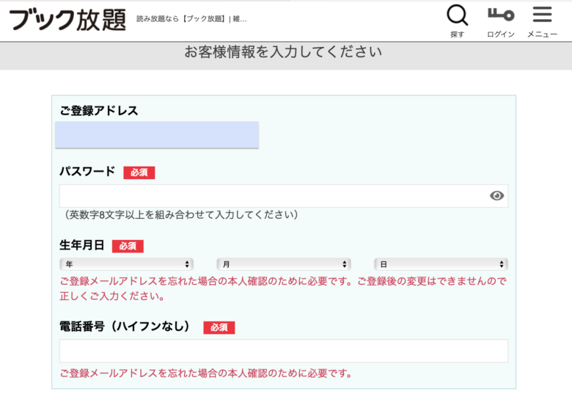The height and width of the screenshot is (397, 572).
Task: Click the ご登録アドレス label
Action: (x=99, y=111)
